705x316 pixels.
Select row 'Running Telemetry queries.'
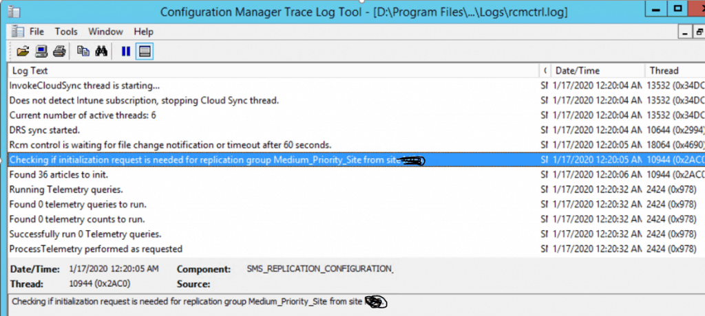tap(356, 190)
